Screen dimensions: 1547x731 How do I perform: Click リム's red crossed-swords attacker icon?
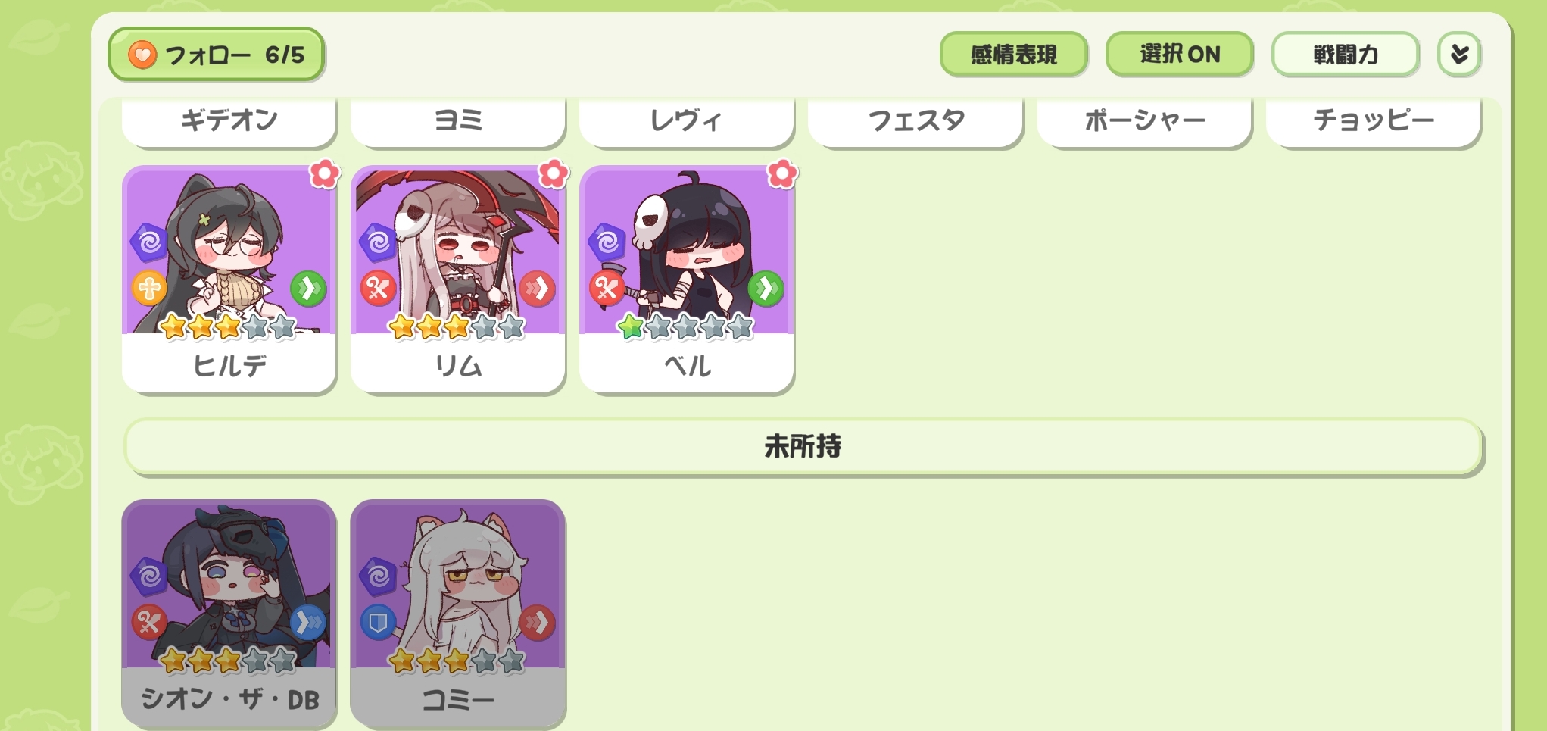378,289
